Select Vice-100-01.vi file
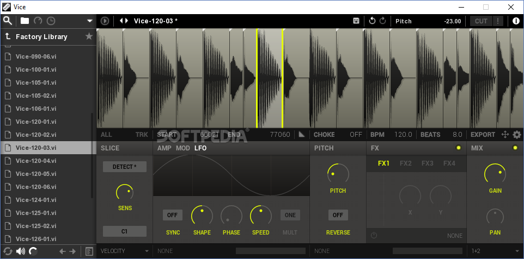 (48, 70)
